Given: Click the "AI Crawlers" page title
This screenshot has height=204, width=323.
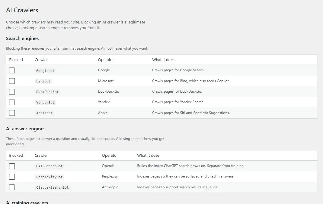Looking at the screenshot, I should pyautogui.click(x=22, y=10).
